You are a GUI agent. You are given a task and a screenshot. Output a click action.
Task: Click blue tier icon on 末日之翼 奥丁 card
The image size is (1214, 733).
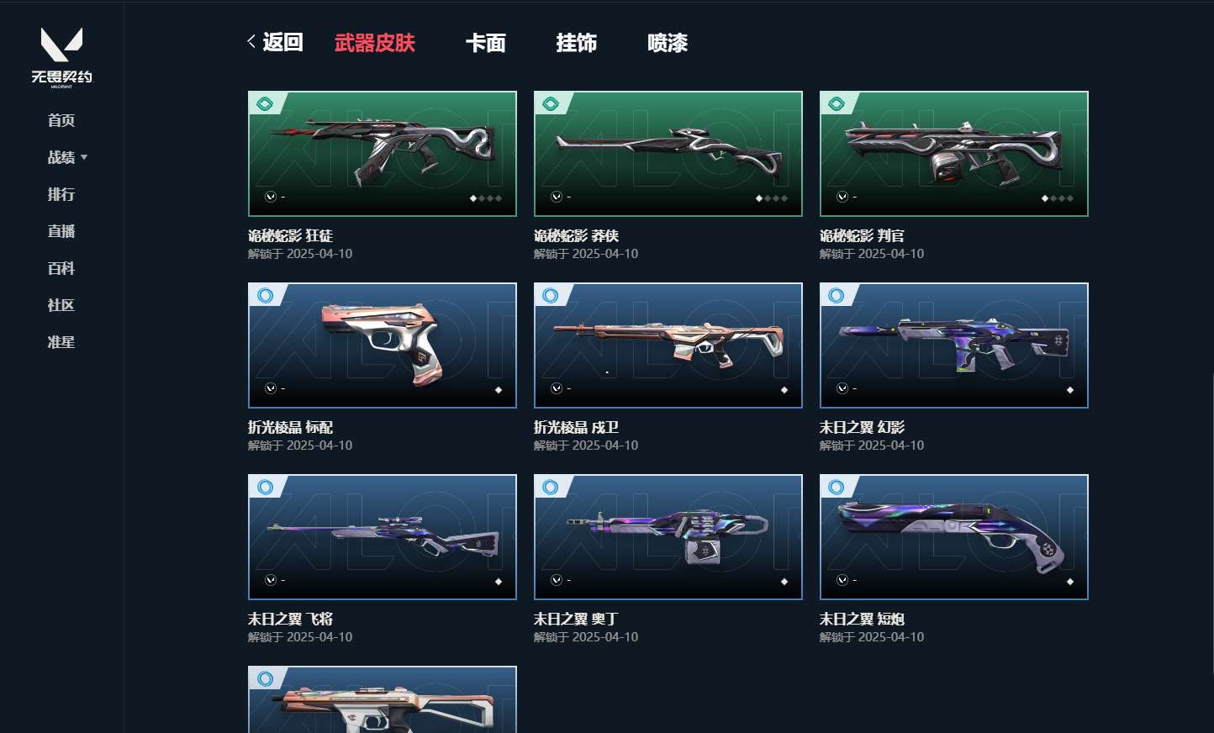tap(551, 488)
